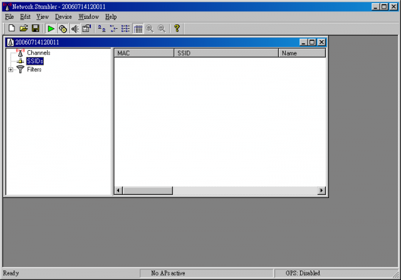Open help with question mark icon

click(x=177, y=28)
